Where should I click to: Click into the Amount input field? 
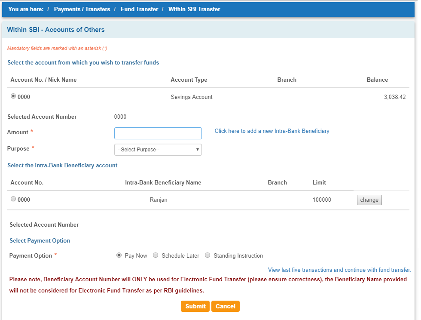pos(158,133)
